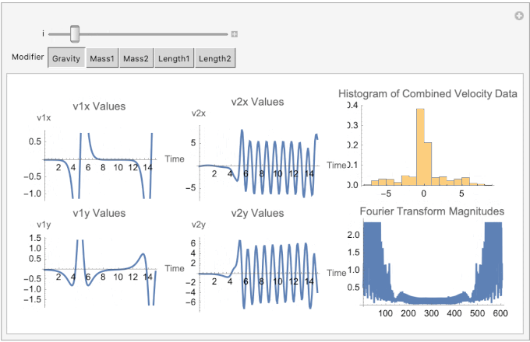This screenshot has width=530, height=342.
Task: Click the Modifier label text
Action: click(x=27, y=58)
